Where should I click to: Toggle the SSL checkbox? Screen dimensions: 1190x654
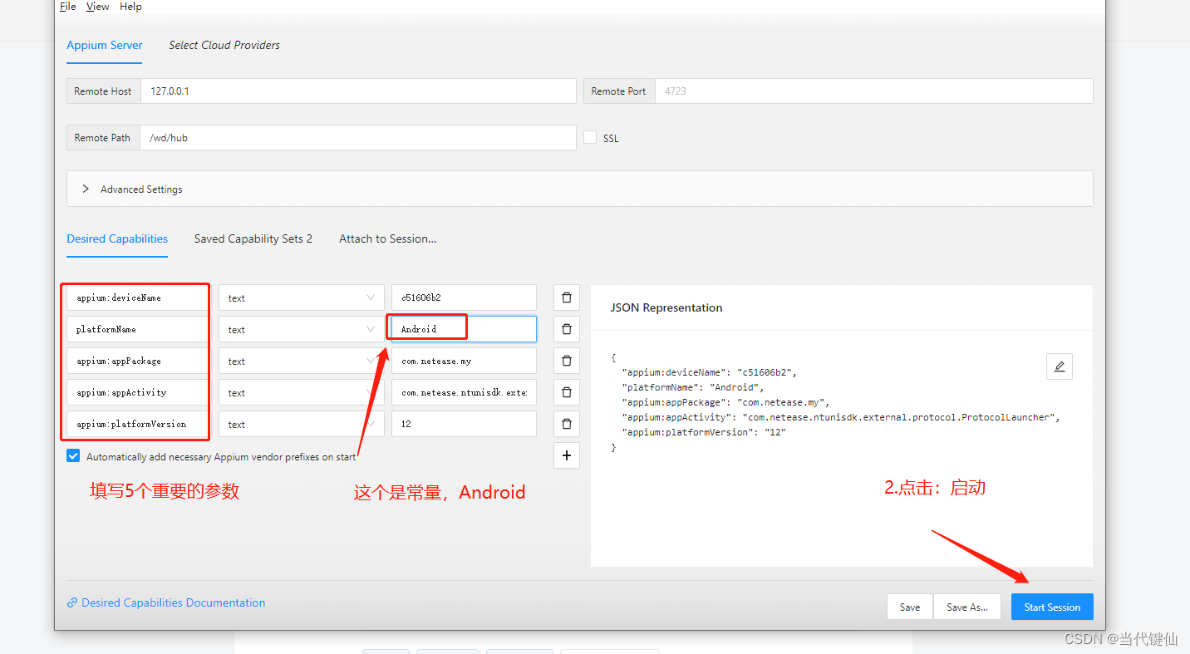point(590,137)
